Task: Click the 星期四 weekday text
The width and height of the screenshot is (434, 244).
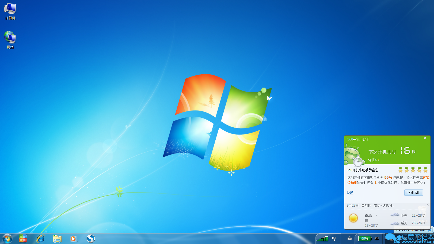Action: 366,206
